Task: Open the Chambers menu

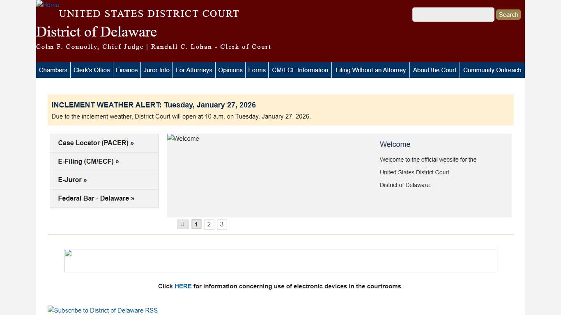Action: (x=53, y=70)
